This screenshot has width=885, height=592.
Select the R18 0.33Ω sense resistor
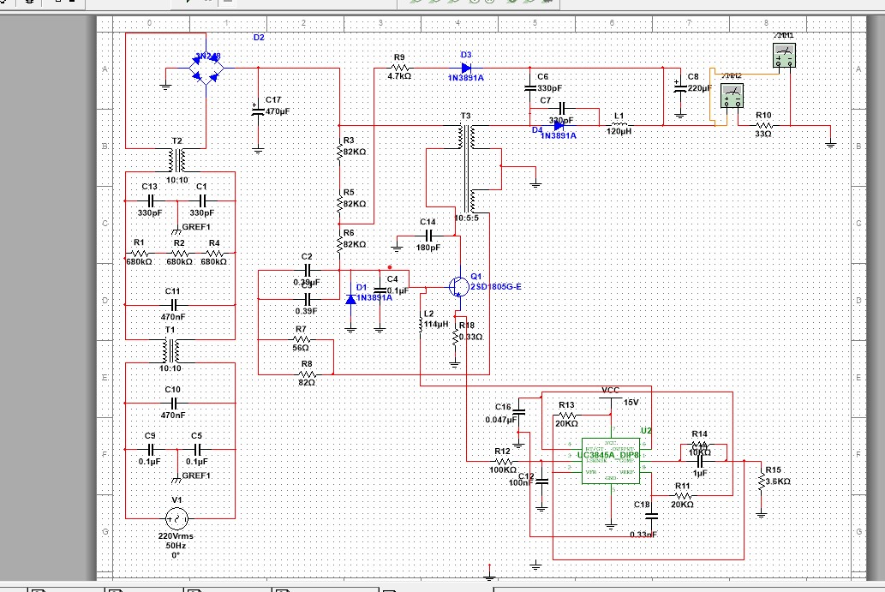point(457,338)
